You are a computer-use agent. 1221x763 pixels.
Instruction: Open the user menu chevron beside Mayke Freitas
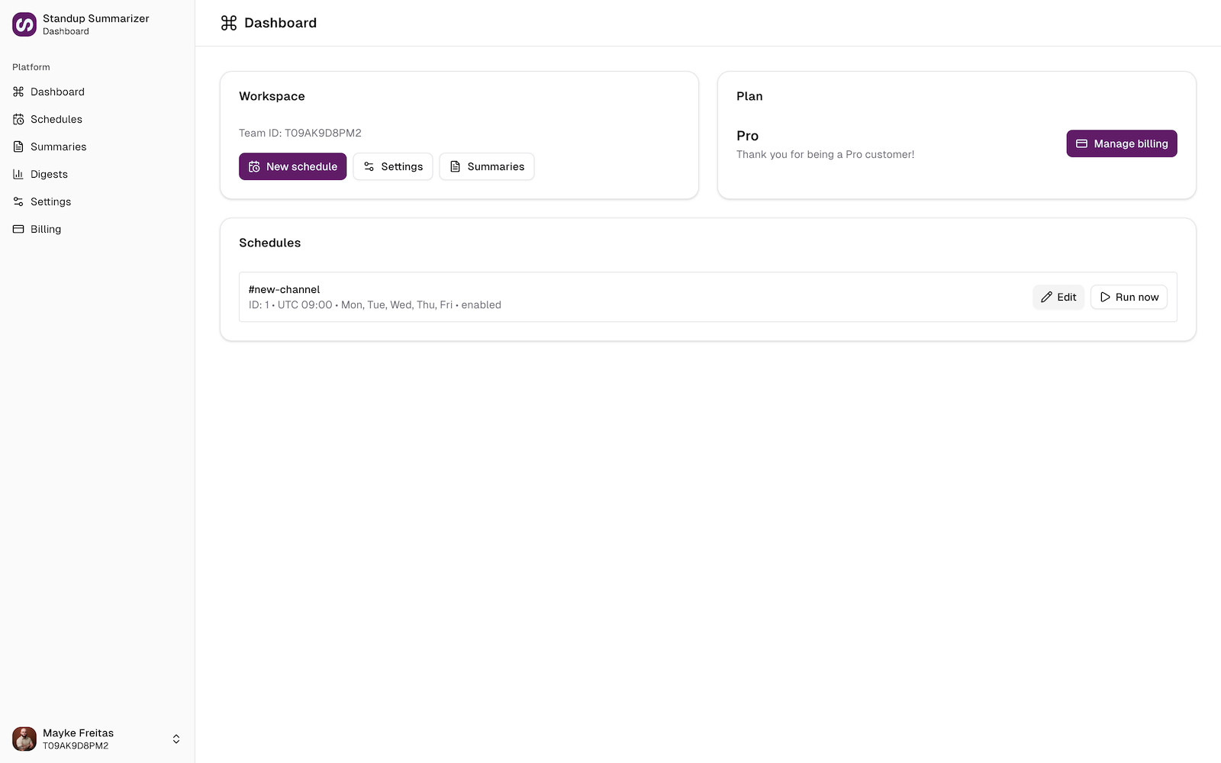pyautogui.click(x=176, y=739)
